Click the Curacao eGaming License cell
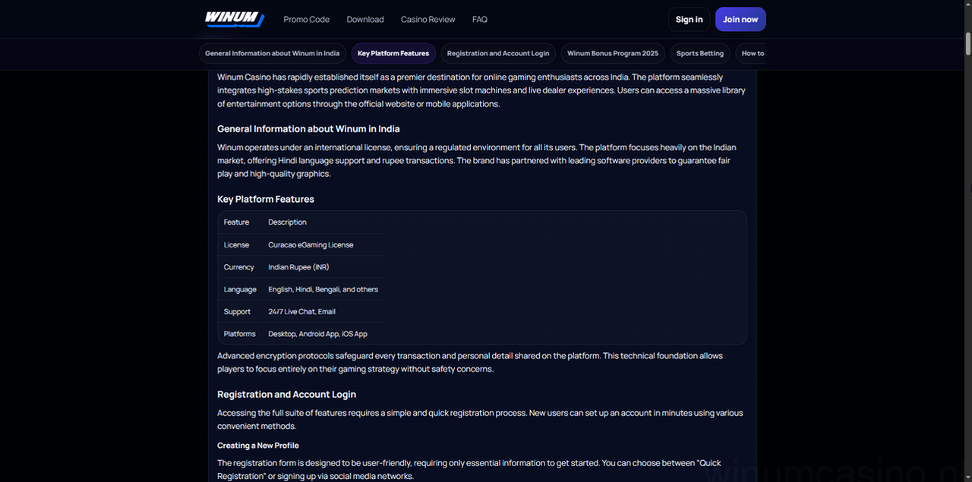This screenshot has height=482, width=972. point(323,244)
